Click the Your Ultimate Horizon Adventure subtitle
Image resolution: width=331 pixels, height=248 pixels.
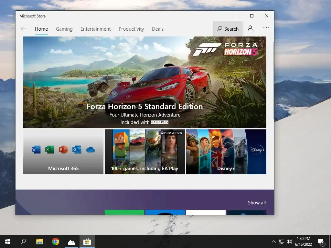(145, 115)
